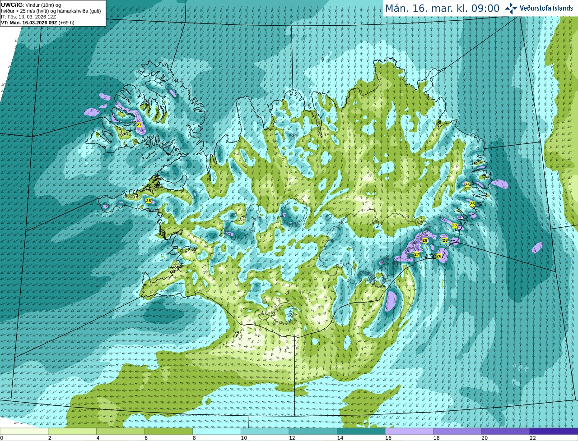Screen dimensions: 578x441
Task: Pick the 20–22 m/s violet legend swatch
Action: tap(506, 431)
